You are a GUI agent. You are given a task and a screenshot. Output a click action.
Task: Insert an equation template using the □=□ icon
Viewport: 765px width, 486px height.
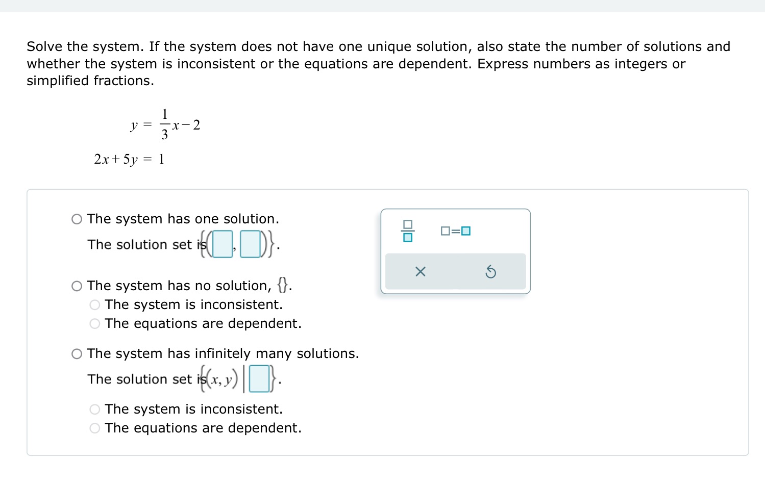[455, 231]
